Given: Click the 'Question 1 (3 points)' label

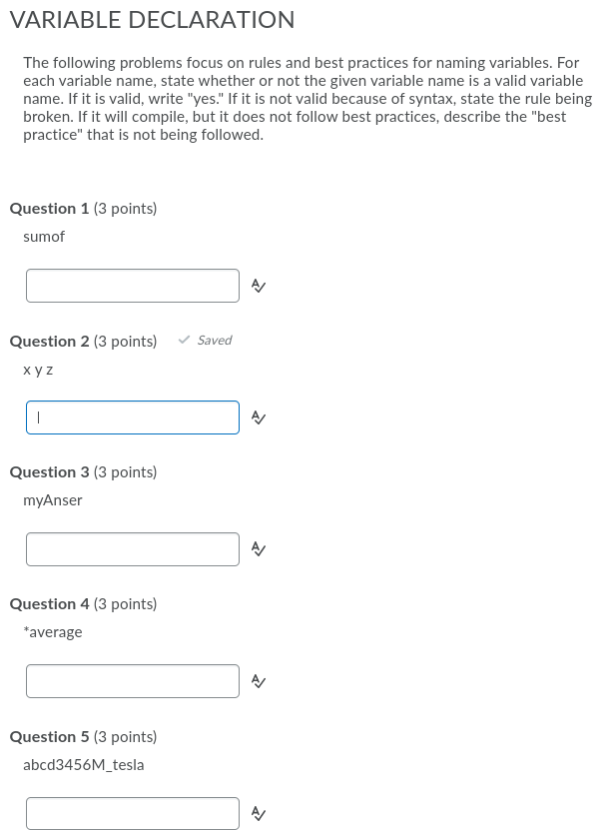Looking at the screenshot, I should [x=83, y=208].
